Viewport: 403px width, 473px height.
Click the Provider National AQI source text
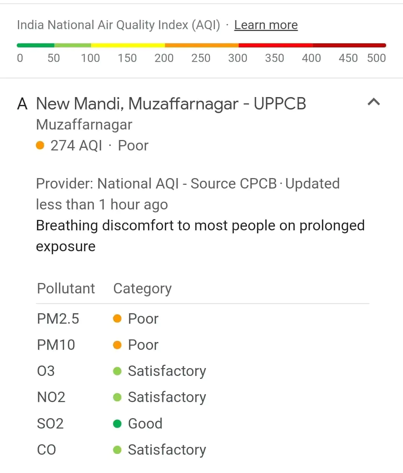pos(156,184)
